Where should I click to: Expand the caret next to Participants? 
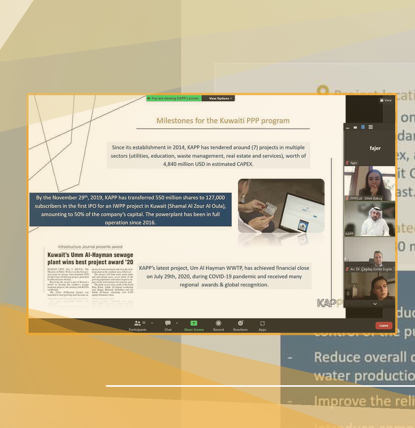click(152, 323)
